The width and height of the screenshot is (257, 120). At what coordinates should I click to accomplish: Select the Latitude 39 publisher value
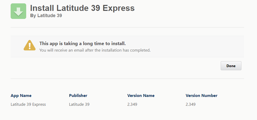click(x=79, y=104)
